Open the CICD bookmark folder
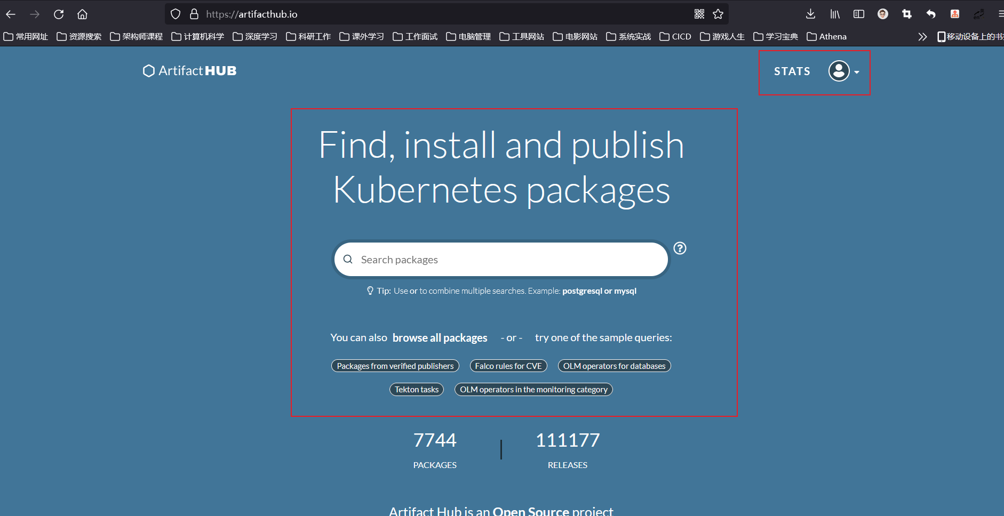Viewport: 1004px width, 516px height. tap(675, 37)
